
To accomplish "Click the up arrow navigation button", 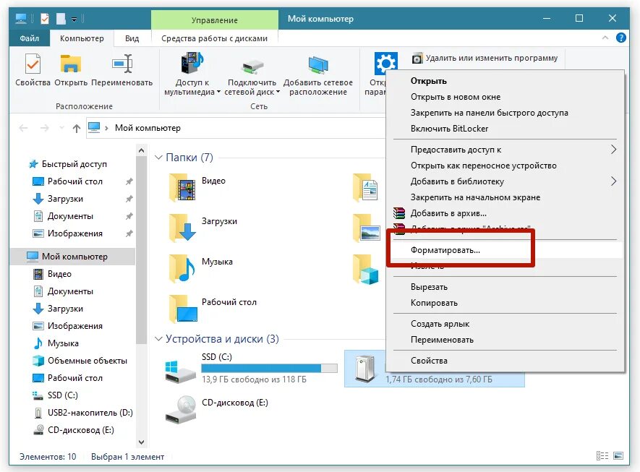I will [x=77, y=129].
